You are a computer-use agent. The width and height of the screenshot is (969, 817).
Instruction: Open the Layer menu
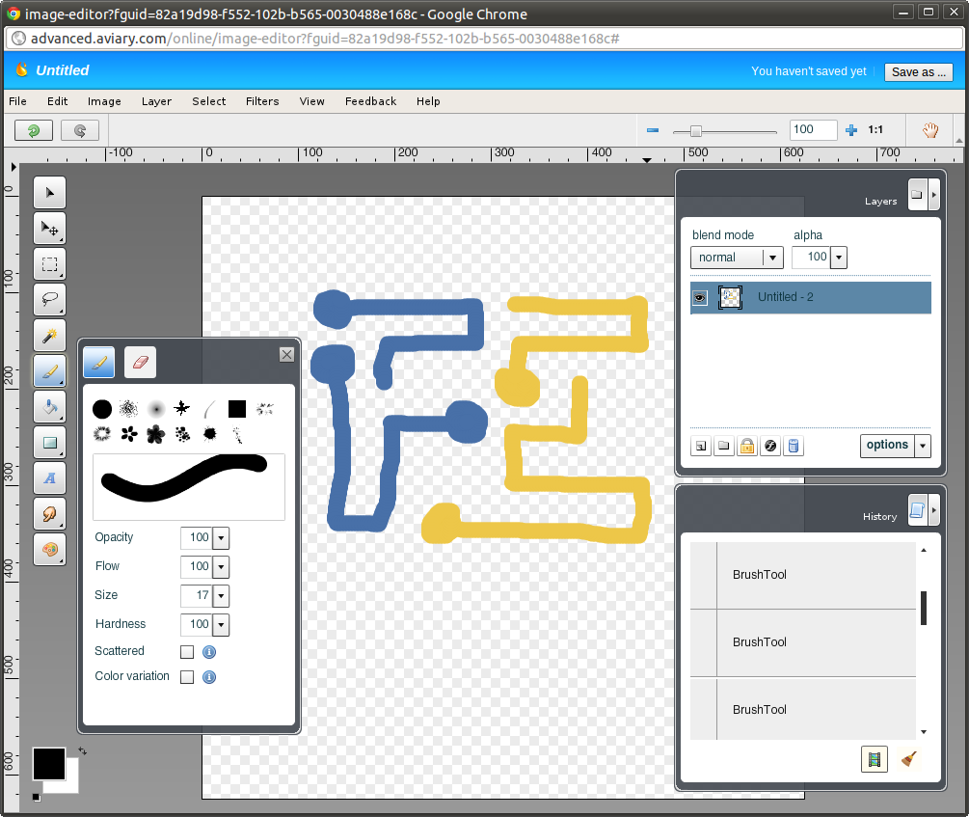click(156, 101)
